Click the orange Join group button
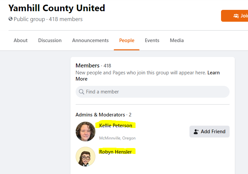 pos(235,16)
